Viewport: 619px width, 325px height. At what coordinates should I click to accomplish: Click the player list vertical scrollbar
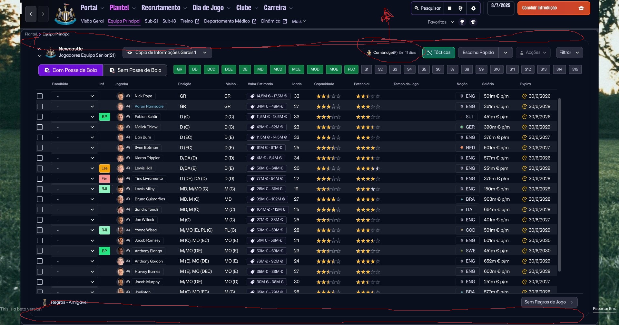pos(559,185)
